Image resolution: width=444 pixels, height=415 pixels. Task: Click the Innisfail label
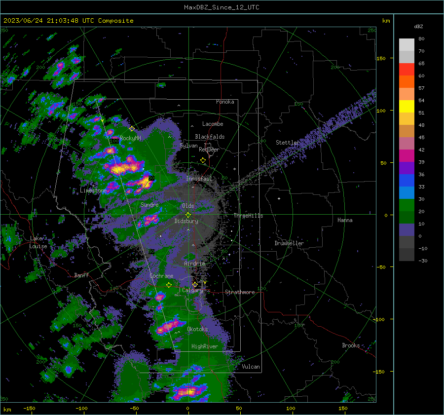[199, 179]
